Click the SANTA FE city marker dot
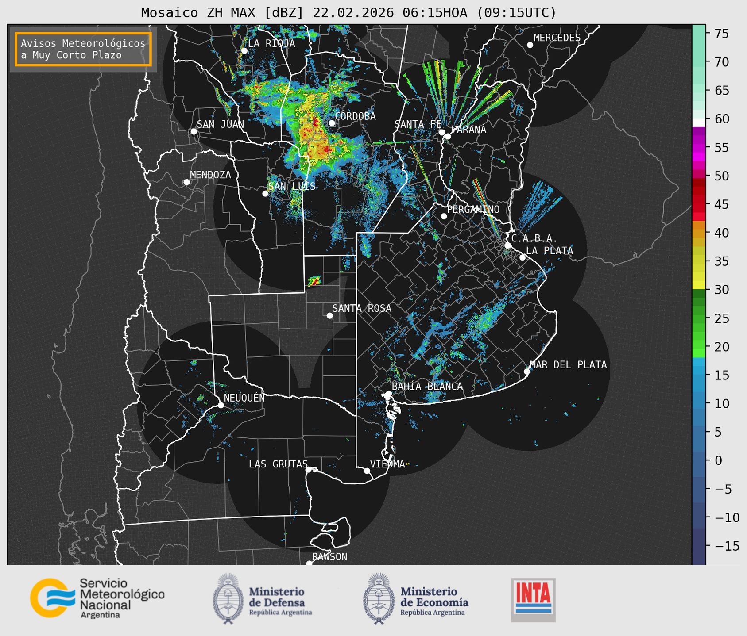This screenshot has width=747, height=636. [x=442, y=132]
